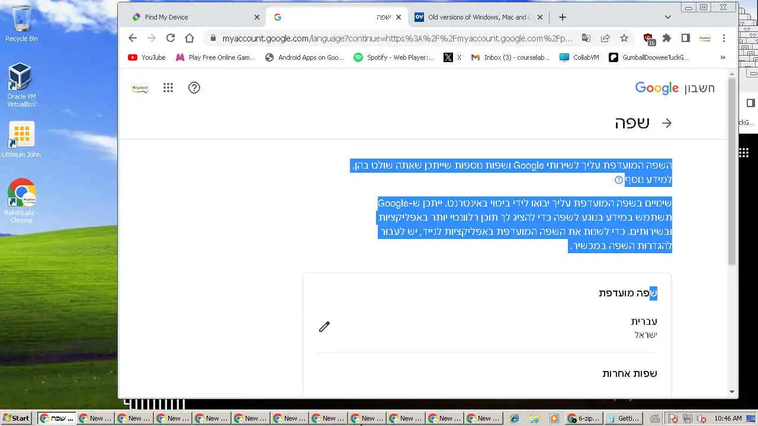Open the Chrome profile avatar in toolbar
The height and width of the screenshot is (426, 758).
click(705, 38)
